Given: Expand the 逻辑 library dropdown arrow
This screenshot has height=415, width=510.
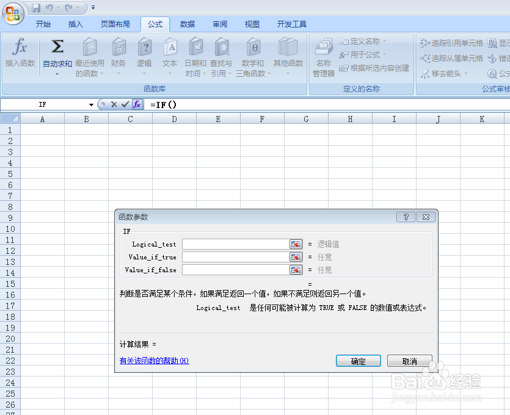Looking at the screenshot, I should point(144,74).
